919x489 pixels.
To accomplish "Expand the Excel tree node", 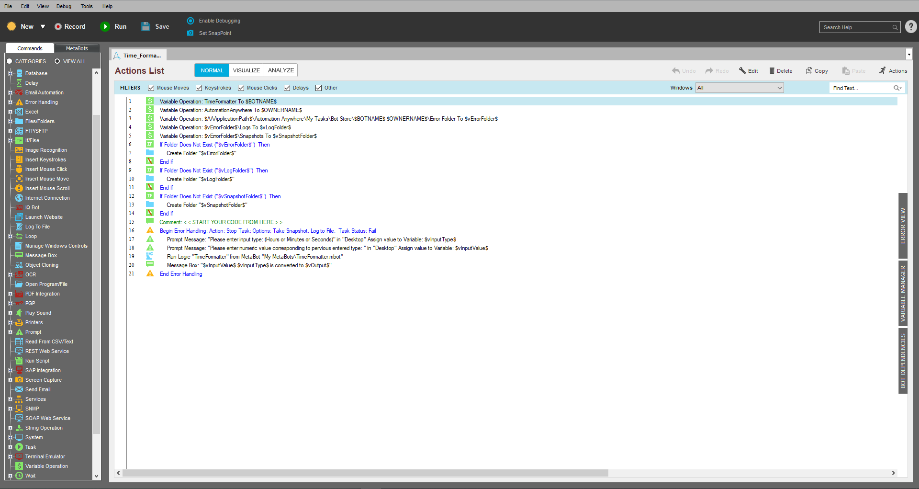I will [10, 112].
